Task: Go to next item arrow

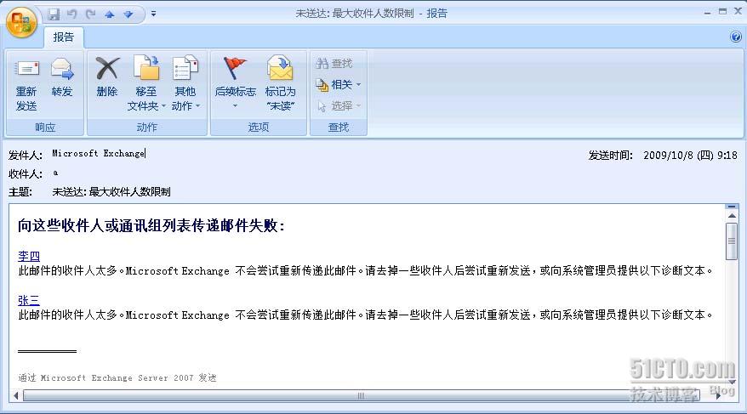Action: pos(128,14)
